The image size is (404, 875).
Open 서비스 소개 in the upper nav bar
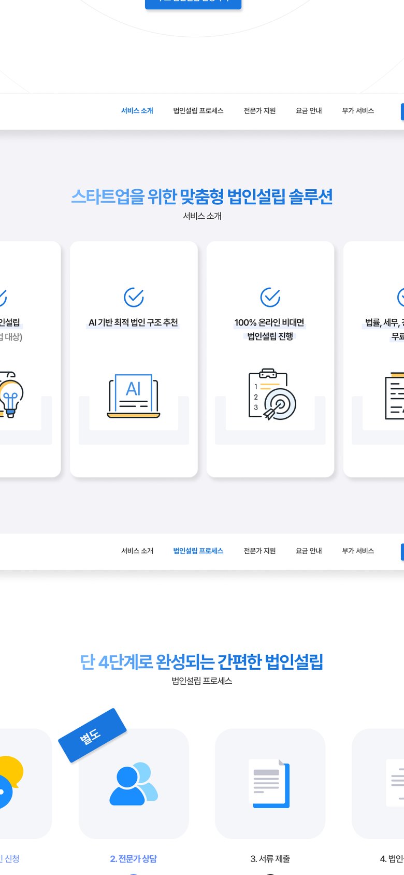(x=137, y=111)
